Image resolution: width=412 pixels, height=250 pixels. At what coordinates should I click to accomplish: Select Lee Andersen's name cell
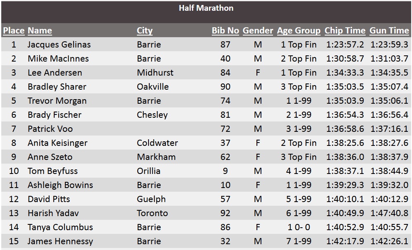(x=55, y=72)
